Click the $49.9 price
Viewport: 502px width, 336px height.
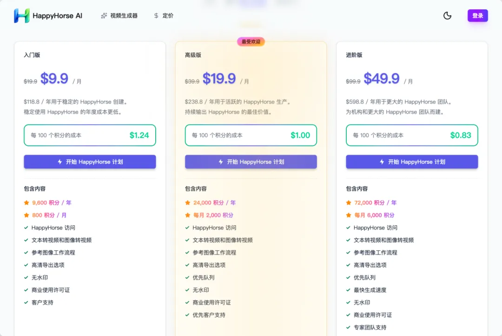(x=382, y=79)
